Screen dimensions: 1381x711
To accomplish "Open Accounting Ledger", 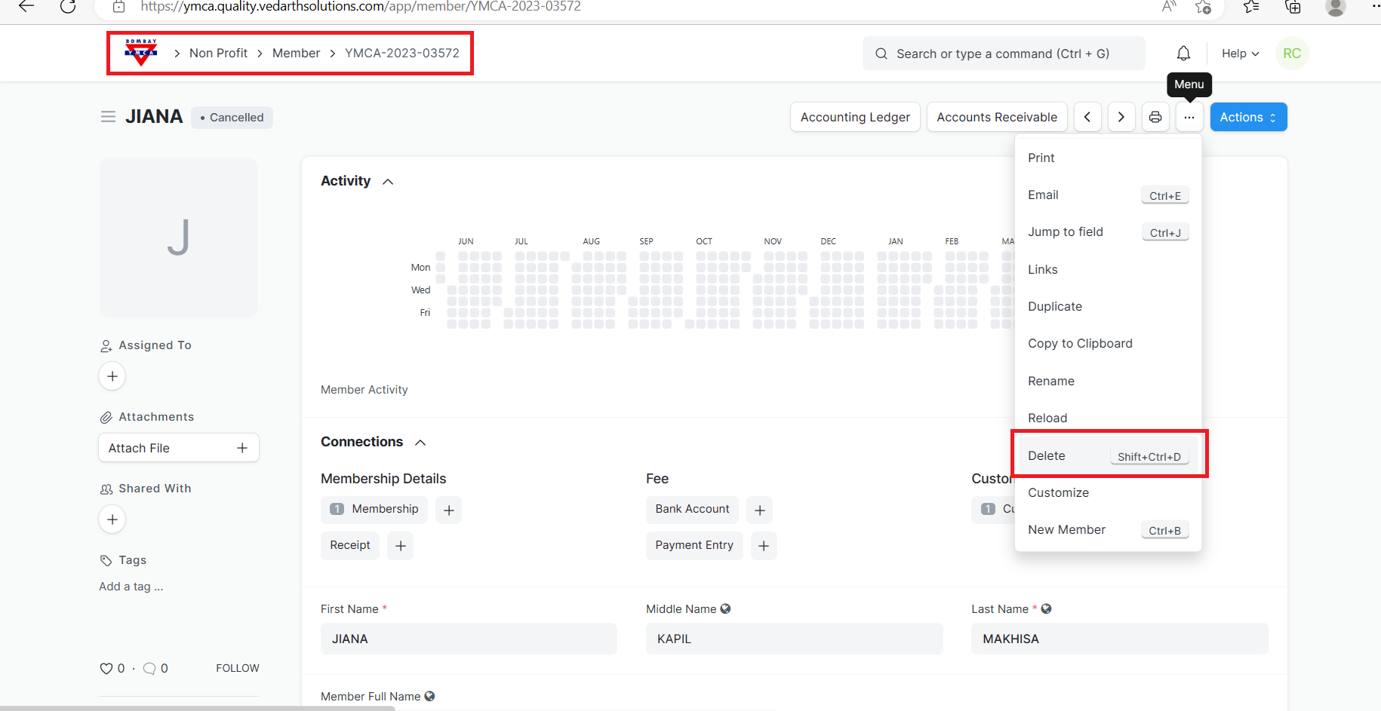I will (855, 117).
